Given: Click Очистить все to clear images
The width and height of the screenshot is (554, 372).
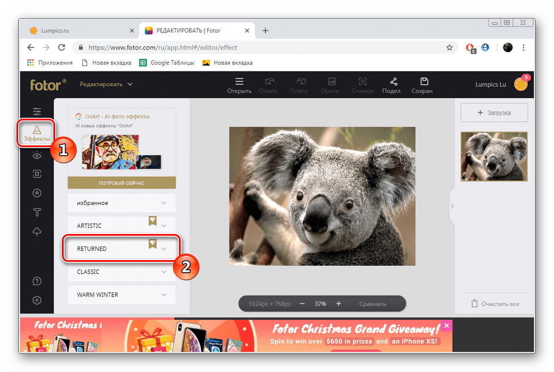Looking at the screenshot, I should point(495,304).
